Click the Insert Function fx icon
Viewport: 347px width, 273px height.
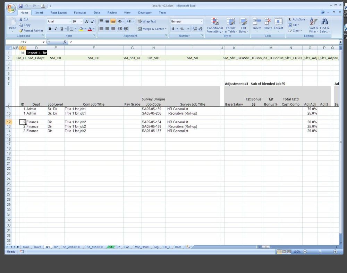click(65, 42)
